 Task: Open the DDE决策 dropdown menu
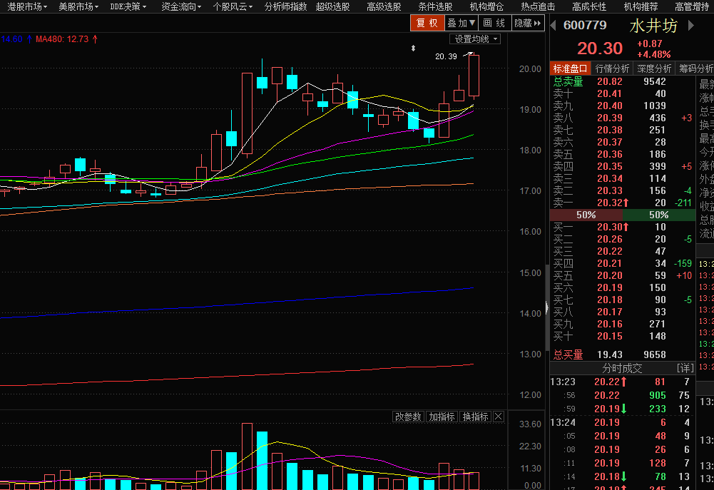tap(129, 6)
